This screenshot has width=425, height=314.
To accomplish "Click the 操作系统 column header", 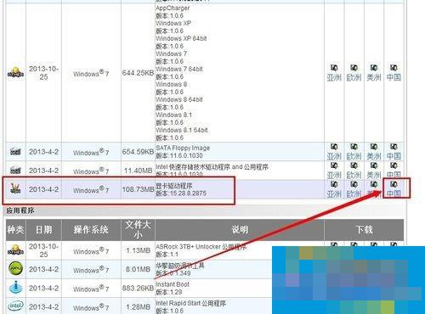I will [91, 229].
